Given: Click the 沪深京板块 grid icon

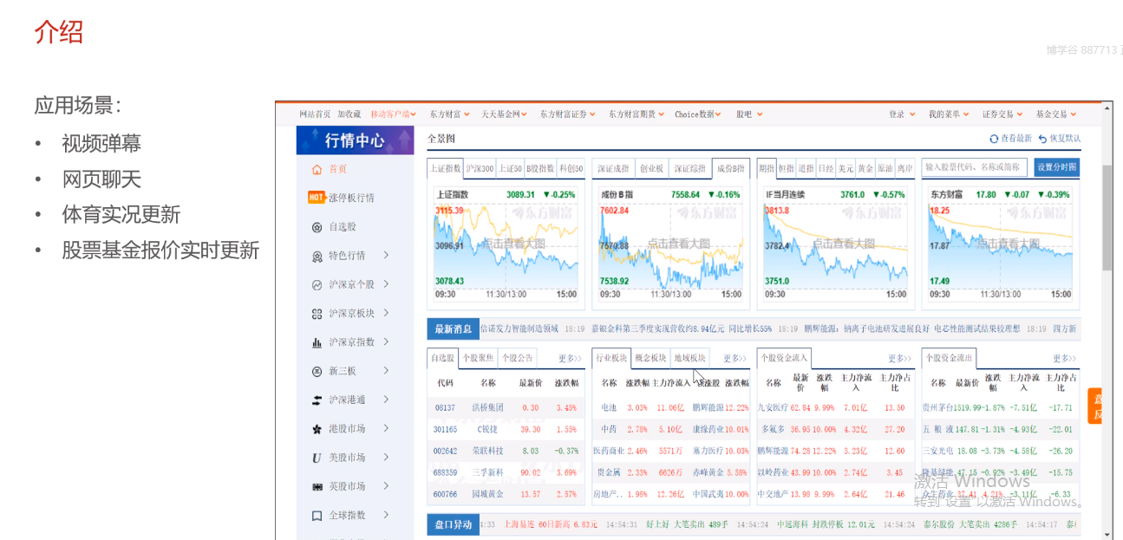Looking at the screenshot, I should tap(317, 313).
